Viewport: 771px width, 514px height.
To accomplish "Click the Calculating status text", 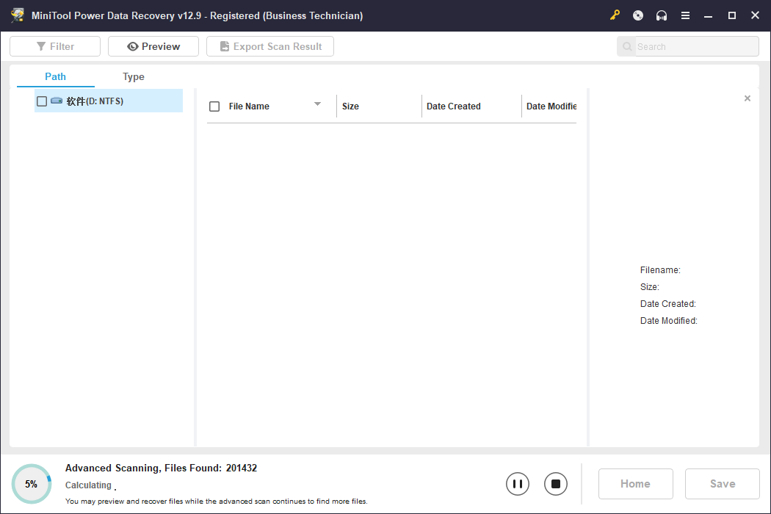I will click(x=89, y=485).
